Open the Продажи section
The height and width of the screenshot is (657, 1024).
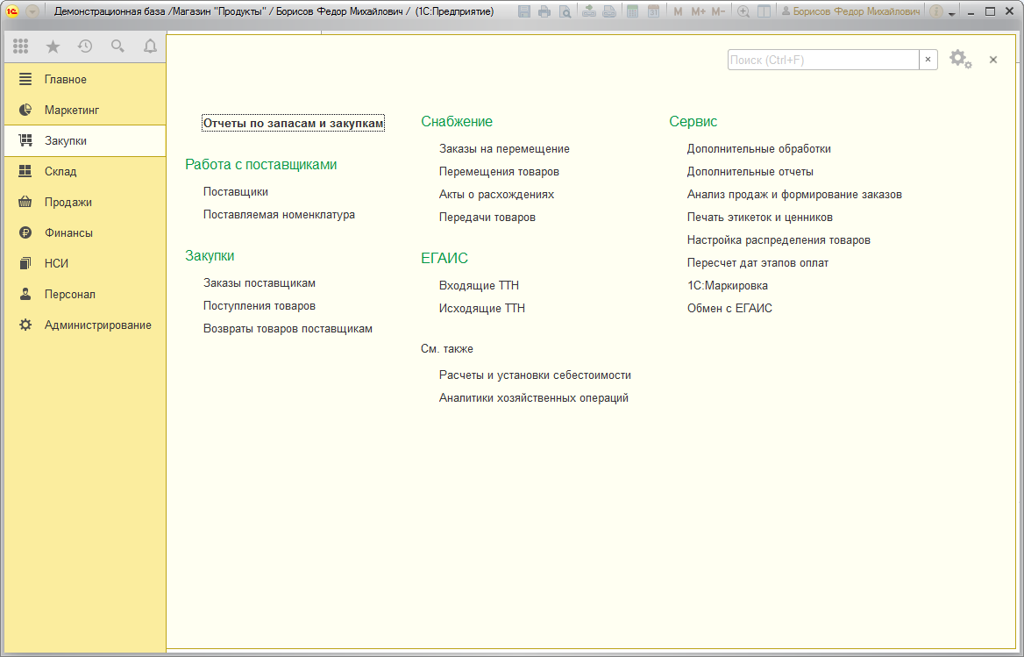(x=85, y=202)
